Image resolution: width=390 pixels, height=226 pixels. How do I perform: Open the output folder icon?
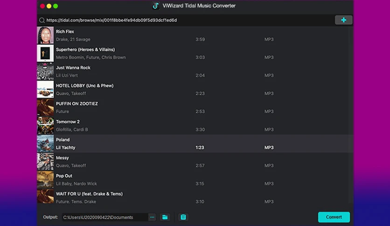tap(165, 217)
